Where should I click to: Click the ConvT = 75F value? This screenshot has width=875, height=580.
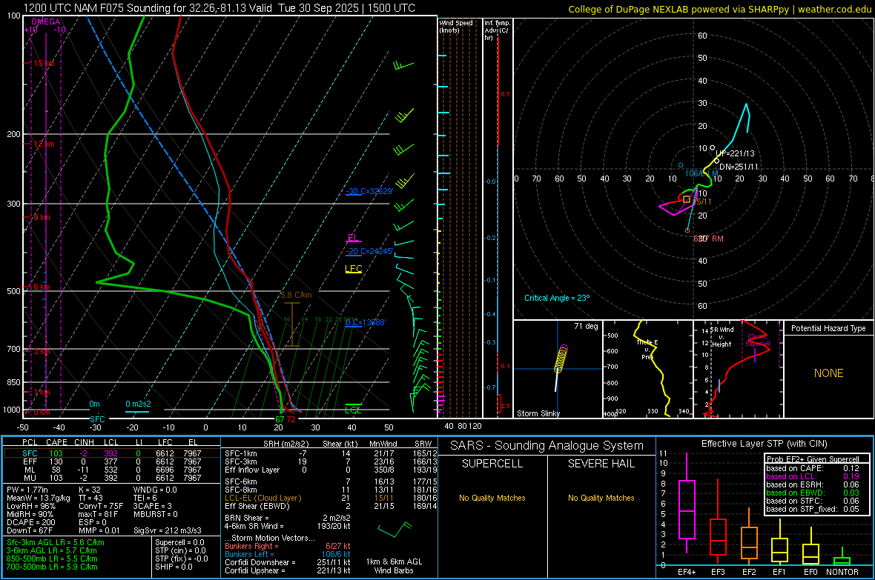click(x=101, y=506)
